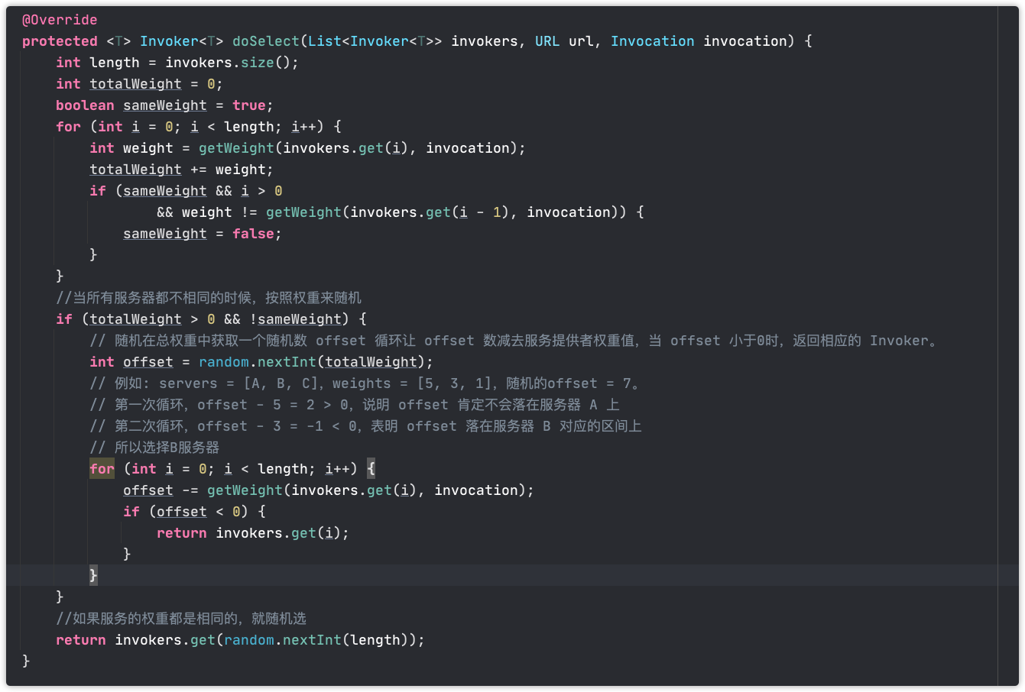Click the comment starting with '// 第一次循环'

(355, 405)
